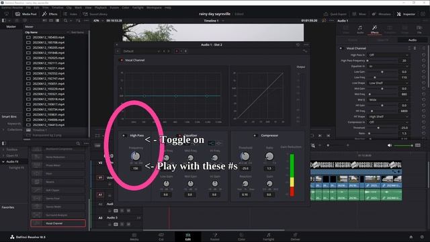
Task: Switch to the Fairlight page
Action: tap(268, 237)
